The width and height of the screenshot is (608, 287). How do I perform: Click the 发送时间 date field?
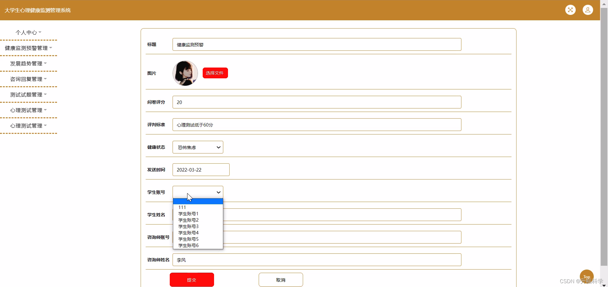[201, 170]
